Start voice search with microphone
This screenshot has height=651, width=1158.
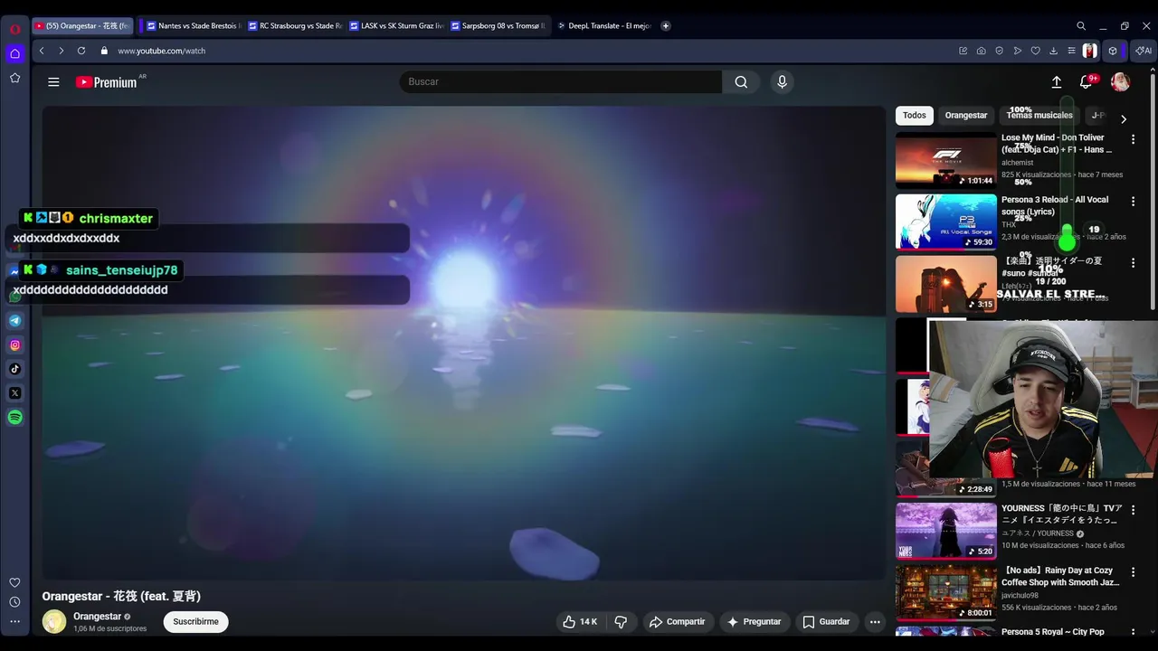[782, 81]
